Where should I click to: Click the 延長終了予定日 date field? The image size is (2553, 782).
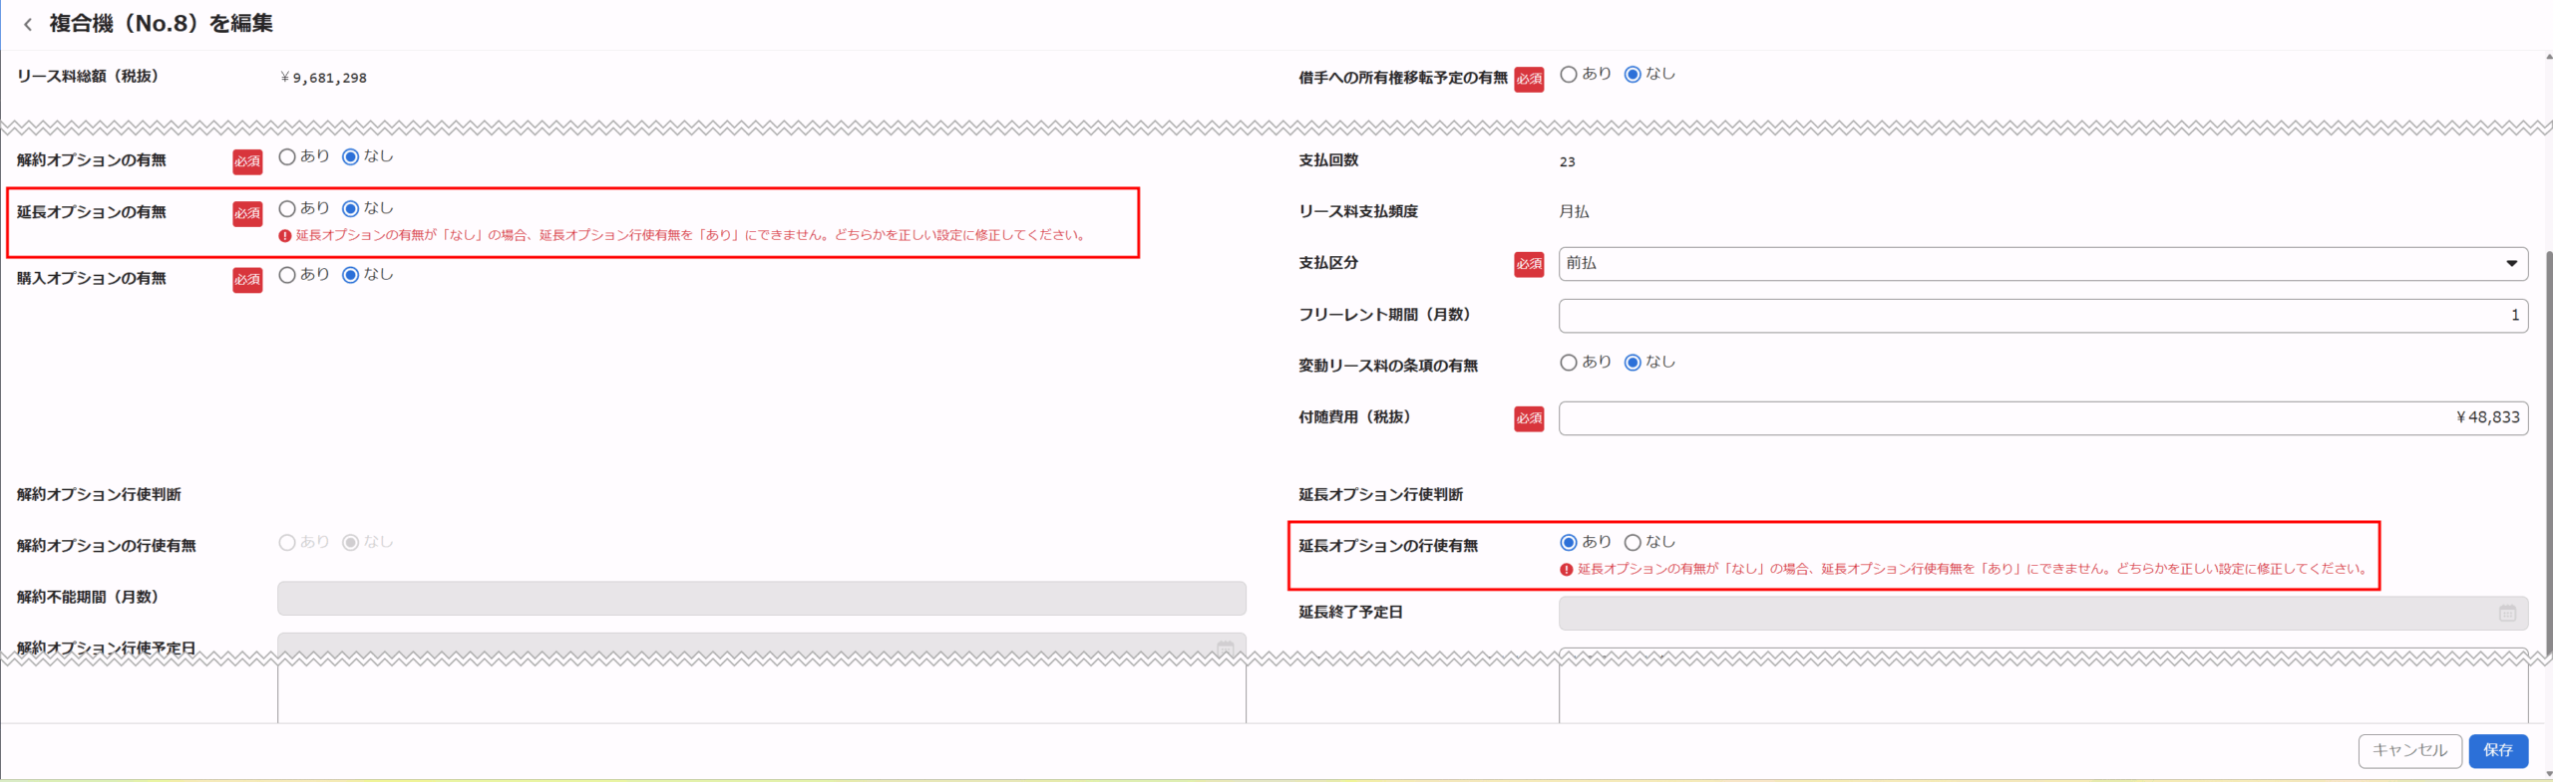(2024, 614)
